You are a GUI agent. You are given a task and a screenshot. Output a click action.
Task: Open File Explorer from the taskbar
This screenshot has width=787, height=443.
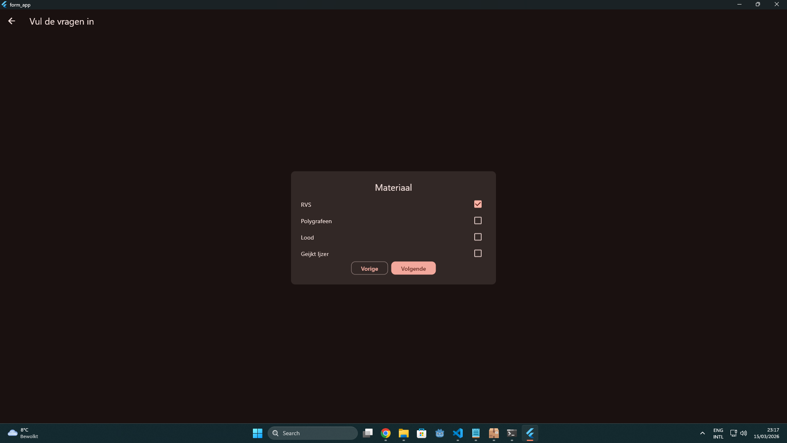(x=404, y=433)
